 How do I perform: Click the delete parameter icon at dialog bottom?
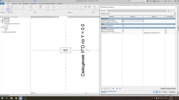(107, 89)
